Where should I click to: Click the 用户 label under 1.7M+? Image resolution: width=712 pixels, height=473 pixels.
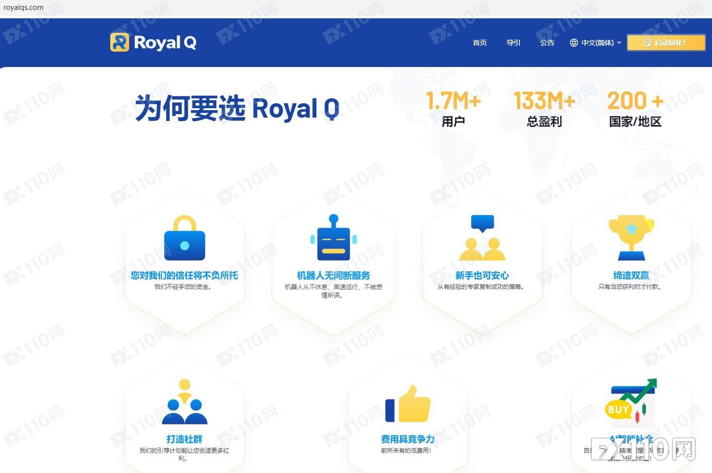[453, 122]
